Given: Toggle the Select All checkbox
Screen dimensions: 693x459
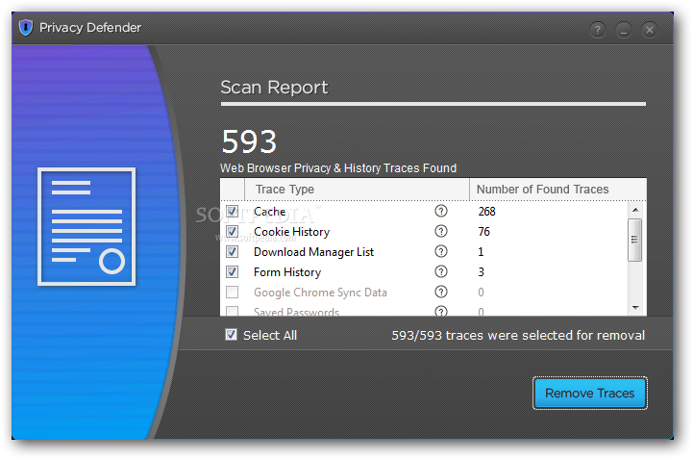Looking at the screenshot, I should point(231,335).
